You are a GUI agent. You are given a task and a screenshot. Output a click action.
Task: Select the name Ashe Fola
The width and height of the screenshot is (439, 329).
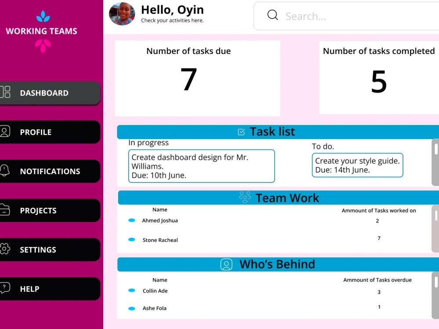(x=155, y=308)
